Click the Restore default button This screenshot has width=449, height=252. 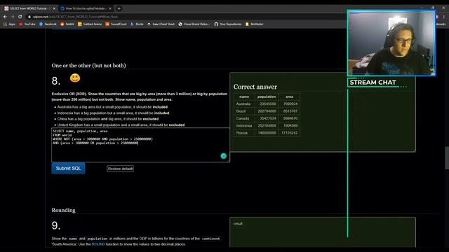pos(120,169)
